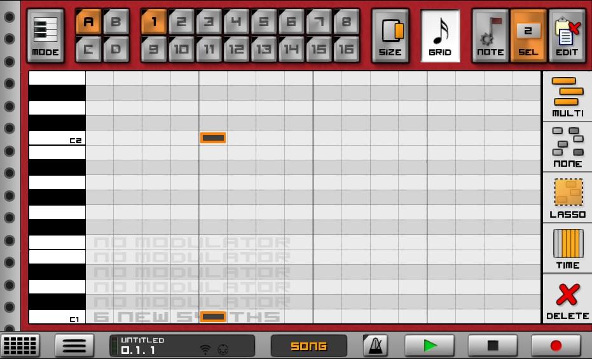
Task: Select pattern 4
Action: [237, 22]
